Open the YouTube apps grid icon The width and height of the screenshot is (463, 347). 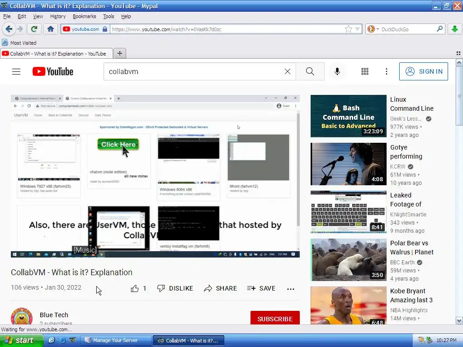365,71
